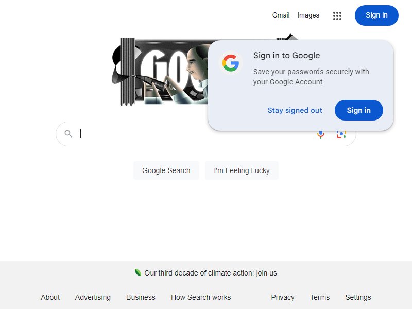Click the green leaf climate icon

(x=138, y=272)
